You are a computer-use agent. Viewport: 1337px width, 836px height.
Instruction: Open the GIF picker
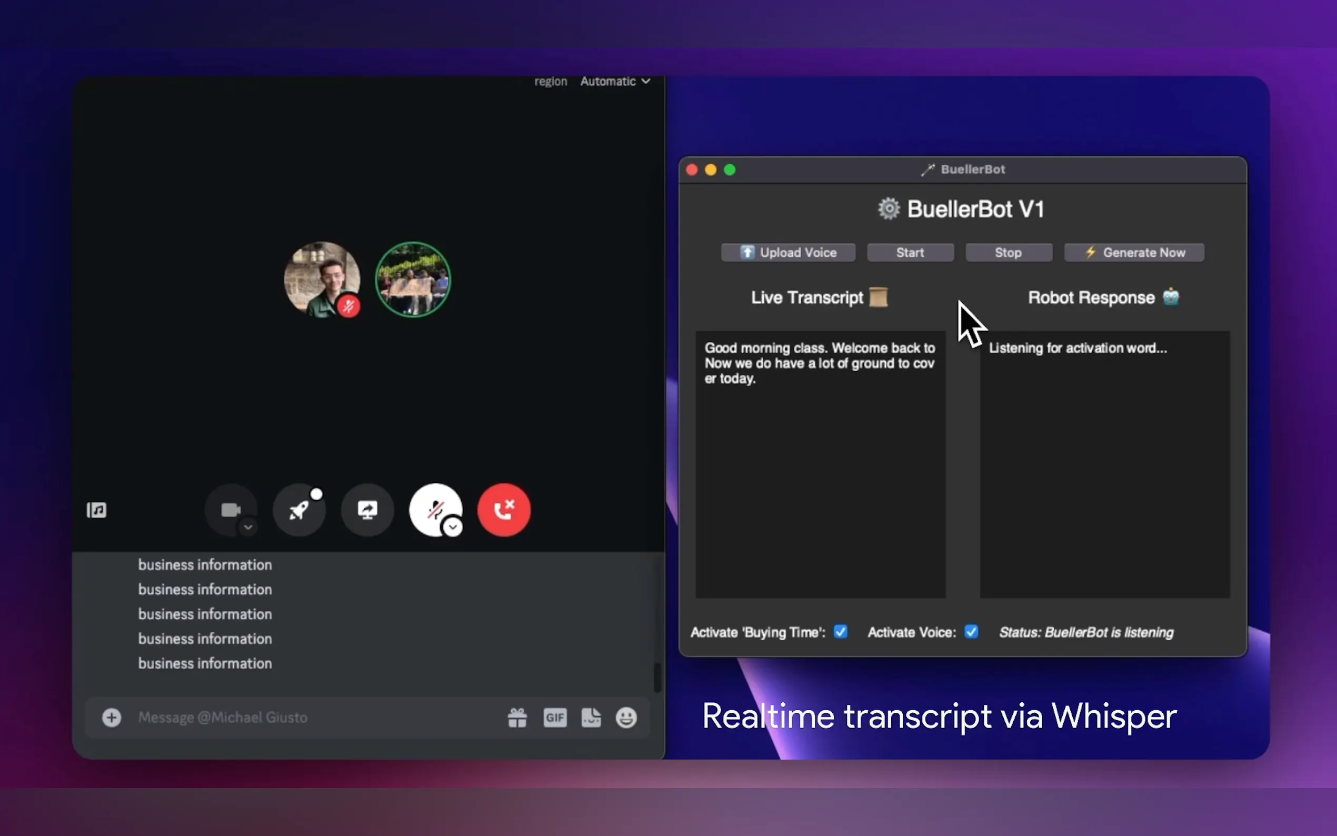pyautogui.click(x=554, y=717)
